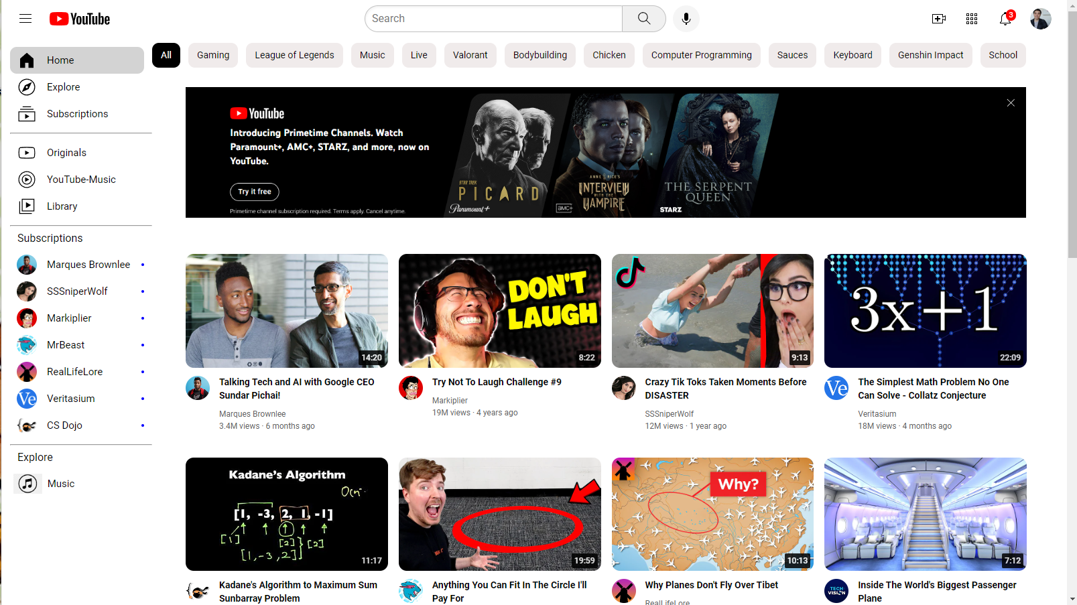Select the Sauces filter chip
The width and height of the screenshot is (1077, 605).
click(792, 55)
